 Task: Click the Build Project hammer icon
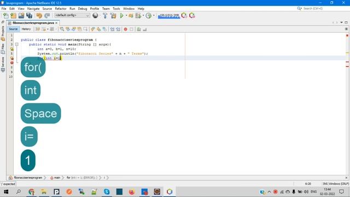[x=105, y=15]
